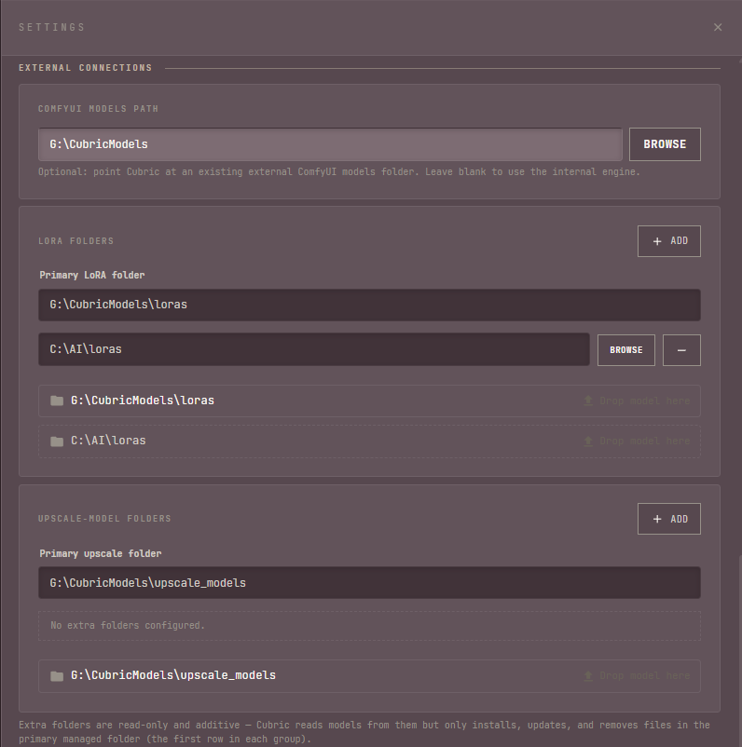Viewport: 742px width, 747px height.
Task: Browse for ComfyUI models path
Action: pyautogui.click(x=665, y=144)
